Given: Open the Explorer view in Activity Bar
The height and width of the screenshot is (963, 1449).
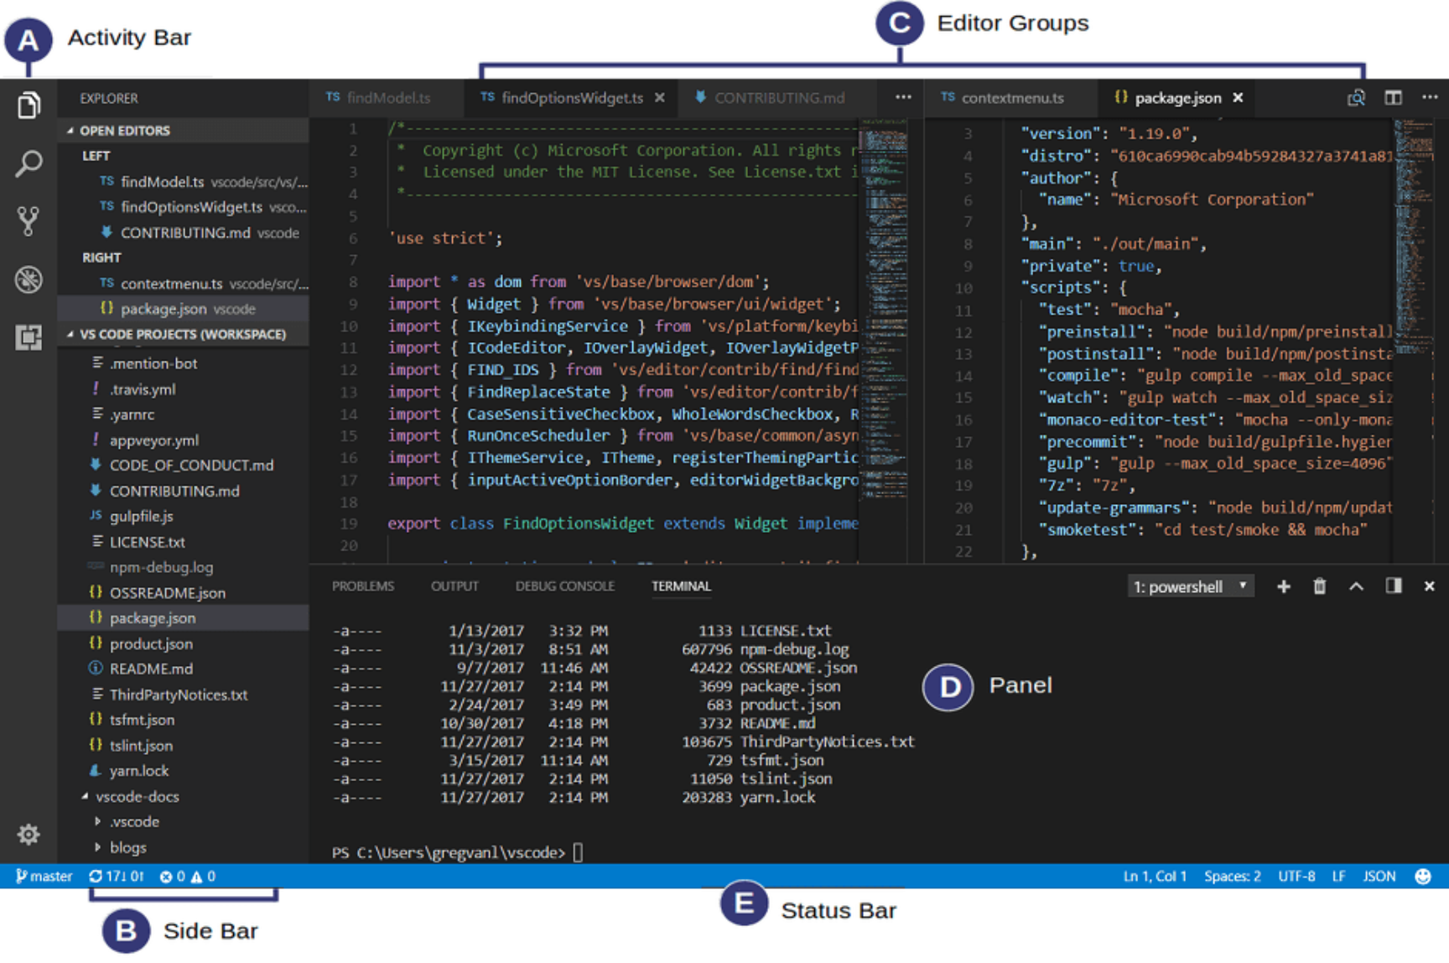Looking at the screenshot, I should click(29, 106).
